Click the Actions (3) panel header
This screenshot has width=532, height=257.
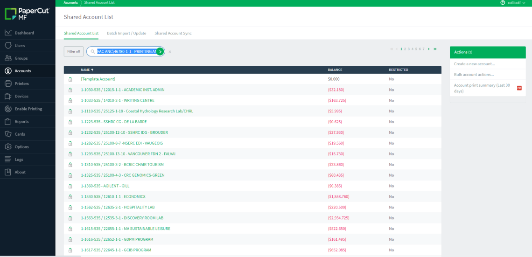[488, 52]
